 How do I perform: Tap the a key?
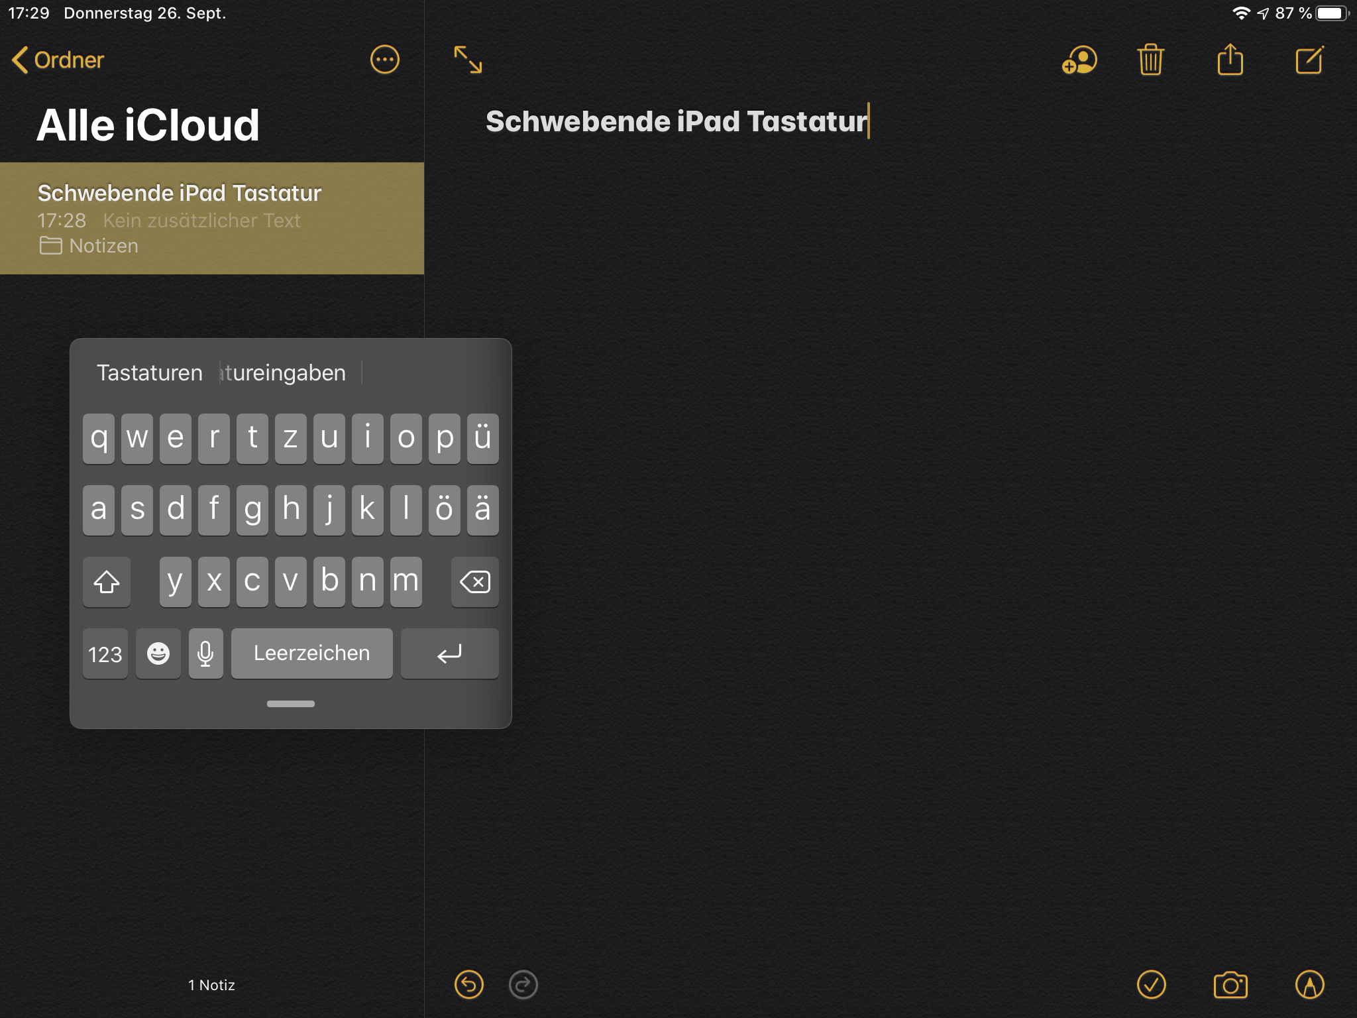point(99,510)
